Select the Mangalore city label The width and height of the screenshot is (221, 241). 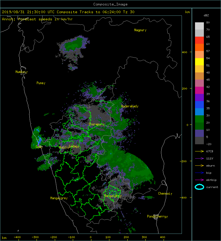tap(59, 198)
